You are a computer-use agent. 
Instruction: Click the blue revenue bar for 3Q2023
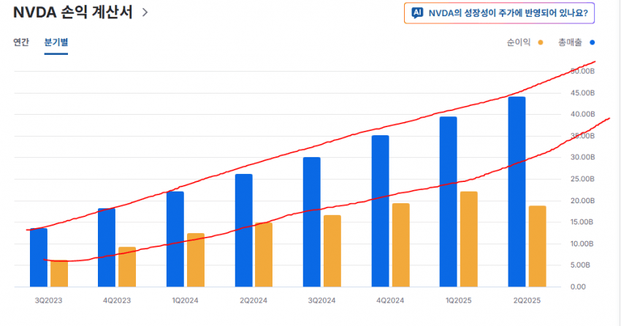point(39,257)
